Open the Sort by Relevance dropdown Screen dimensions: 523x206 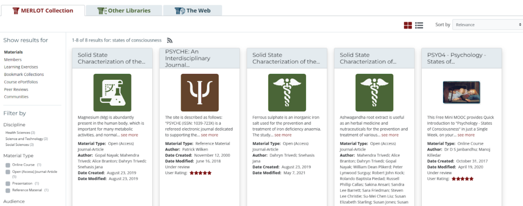(488, 24)
